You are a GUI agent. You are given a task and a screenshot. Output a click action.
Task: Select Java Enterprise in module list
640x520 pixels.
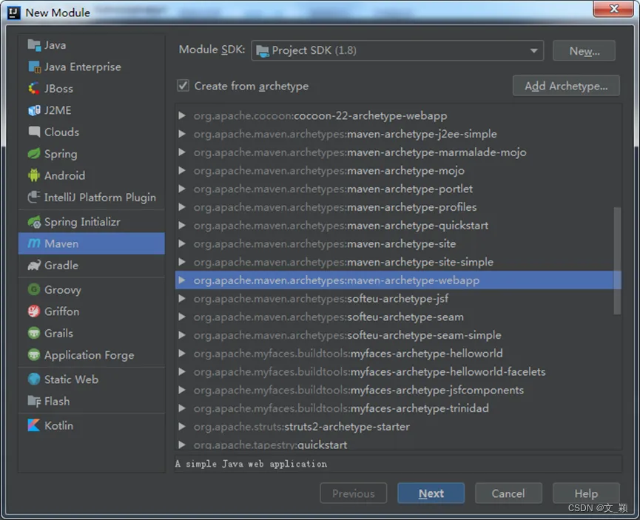92,67
